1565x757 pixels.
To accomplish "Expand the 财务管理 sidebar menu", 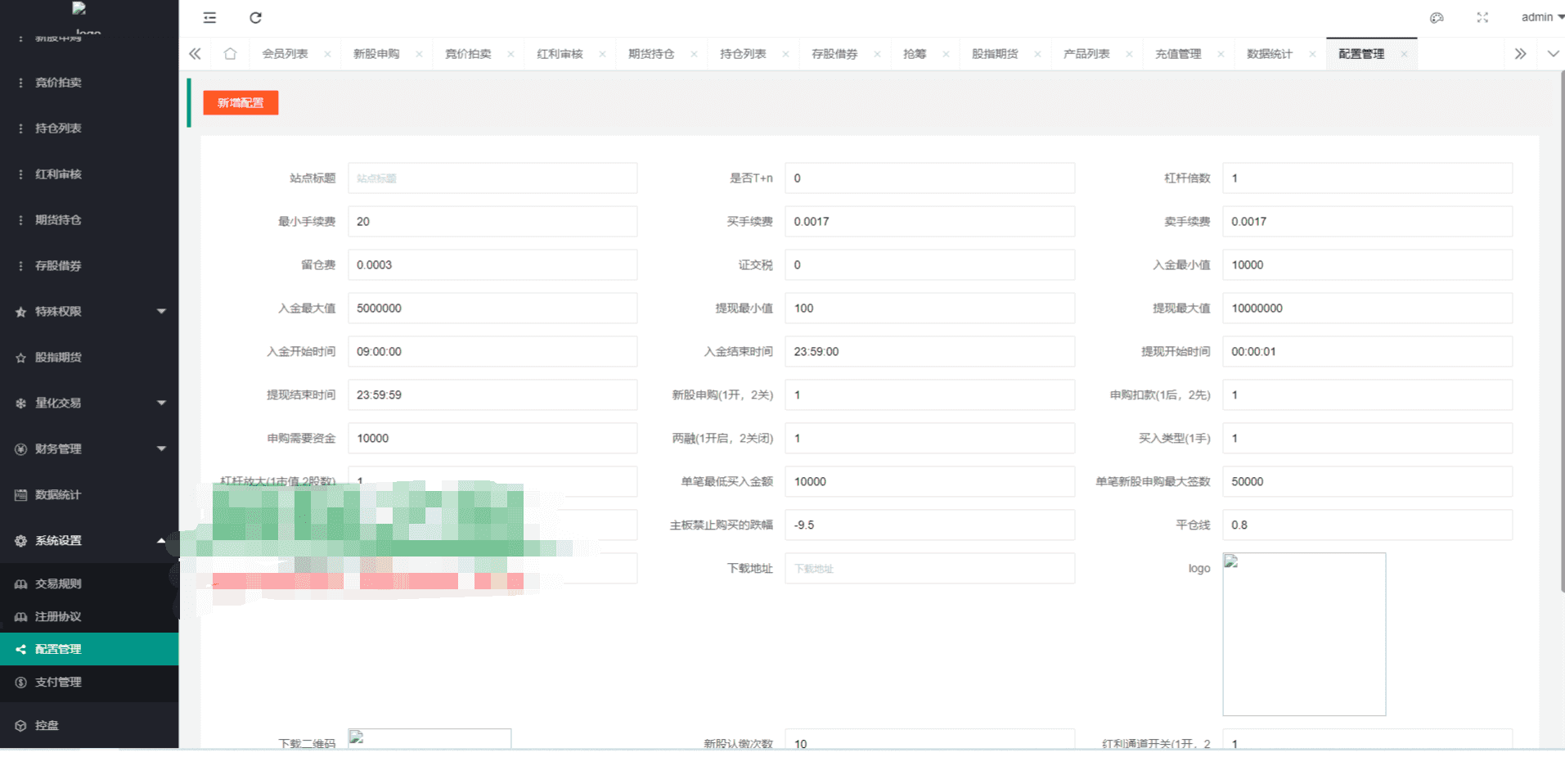I will pyautogui.click(x=89, y=449).
